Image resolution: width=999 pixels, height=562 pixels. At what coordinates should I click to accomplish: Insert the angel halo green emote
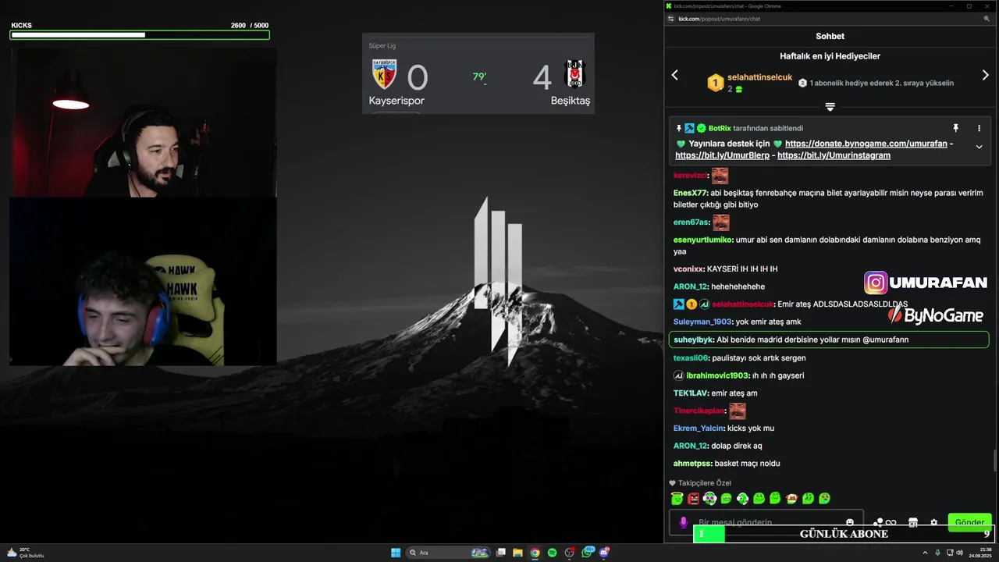click(677, 498)
